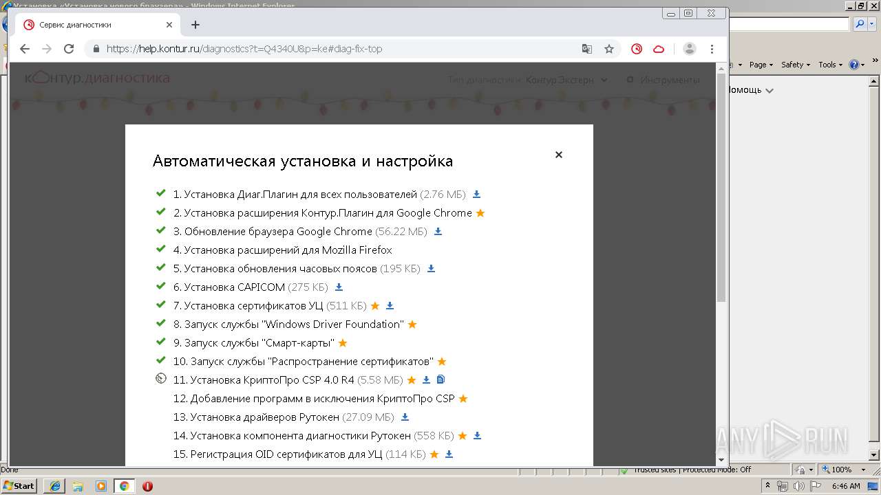Open a new Chrome tab

tap(195, 25)
